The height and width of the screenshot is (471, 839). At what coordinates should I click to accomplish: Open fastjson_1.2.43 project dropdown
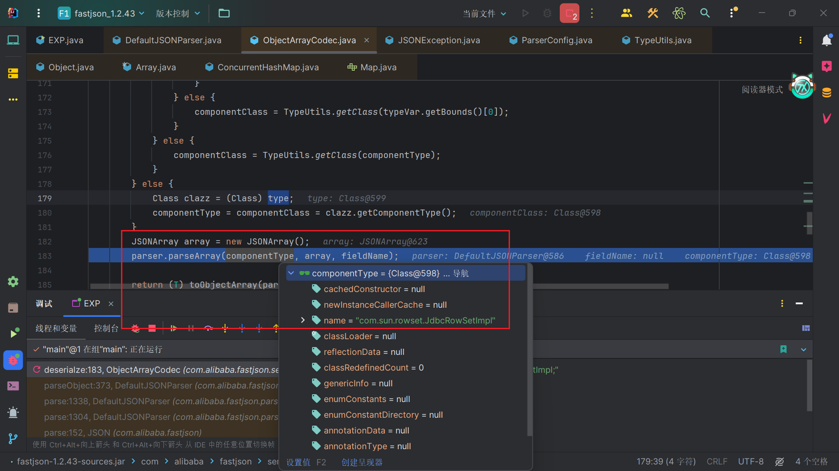[101, 13]
